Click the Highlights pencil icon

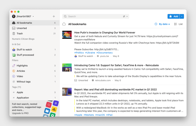click(x=14, y=66)
